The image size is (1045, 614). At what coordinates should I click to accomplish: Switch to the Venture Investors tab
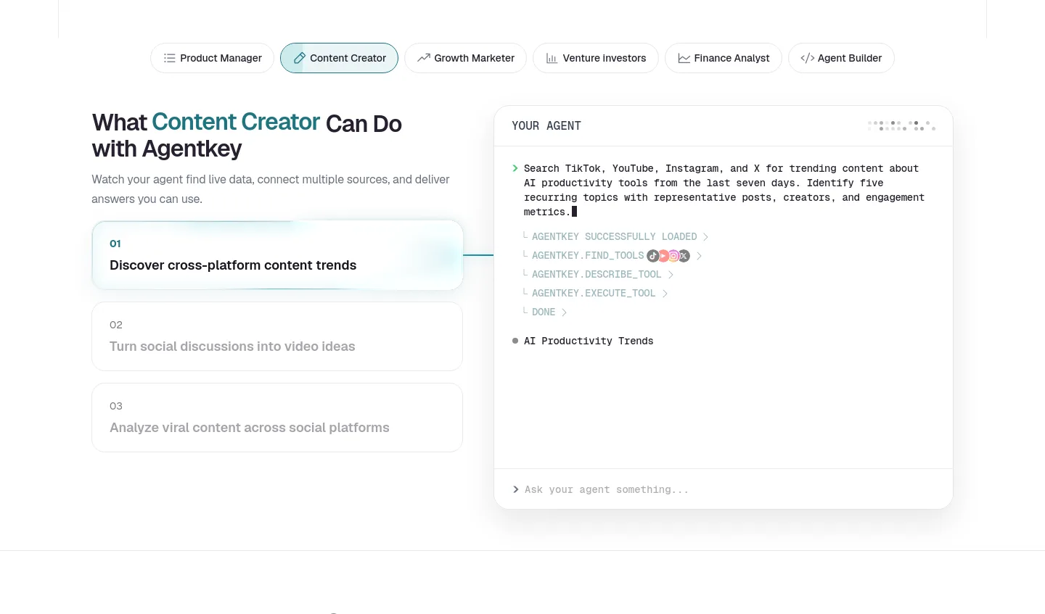pos(596,58)
